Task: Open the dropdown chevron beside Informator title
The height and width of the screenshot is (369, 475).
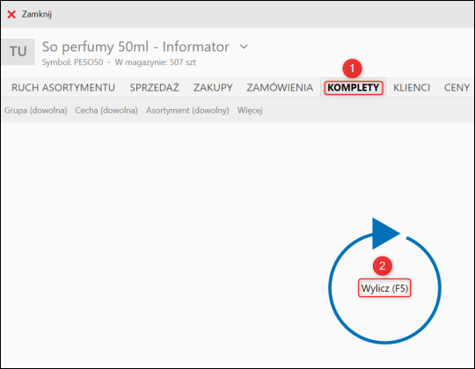Action: point(244,47)
